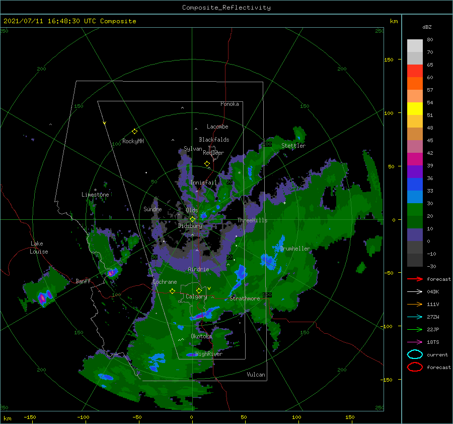Click the yellow diamond marker over Calgary
This screenshot has height=424, width=453.
click(199, 290)
